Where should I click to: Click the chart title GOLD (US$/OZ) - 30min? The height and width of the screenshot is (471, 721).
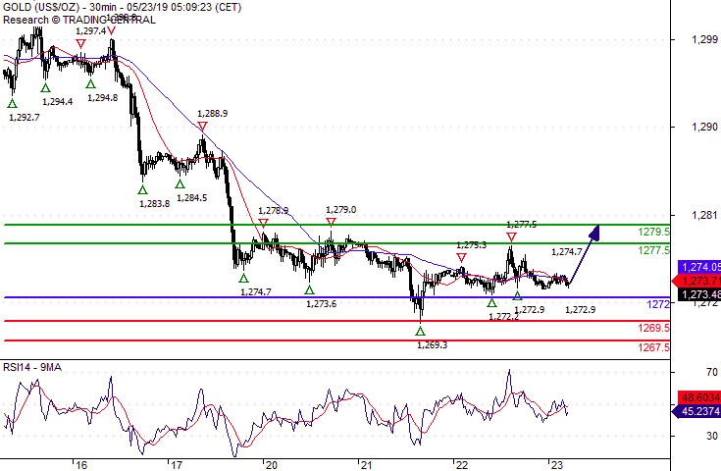[x=59, y=7]
